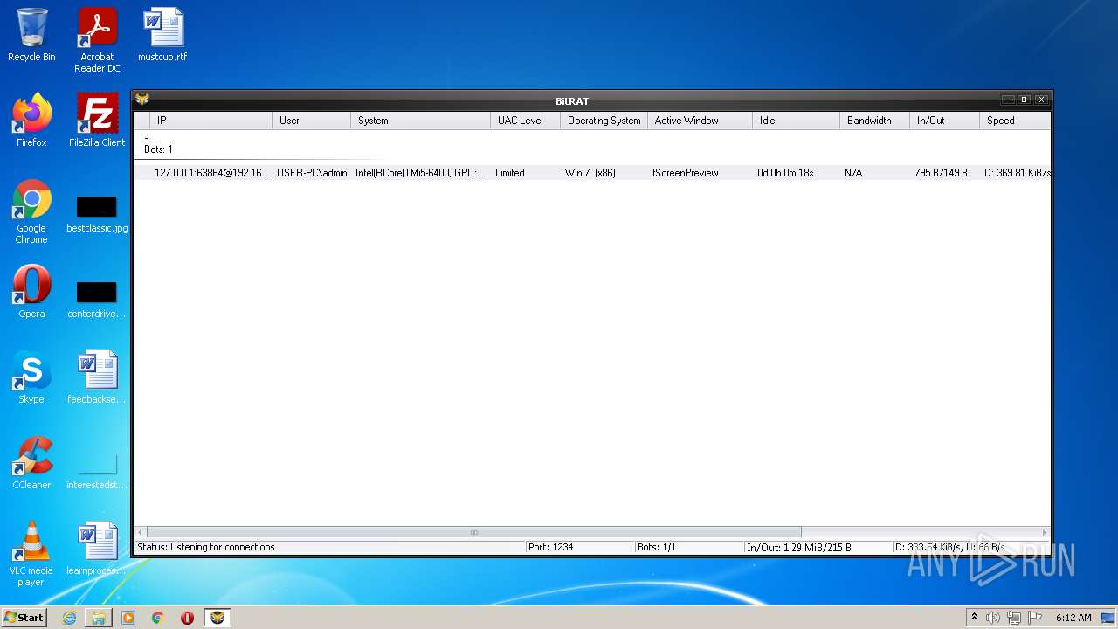
Task: Sort by the Idle column header
Action: click(x=797, y=121)
